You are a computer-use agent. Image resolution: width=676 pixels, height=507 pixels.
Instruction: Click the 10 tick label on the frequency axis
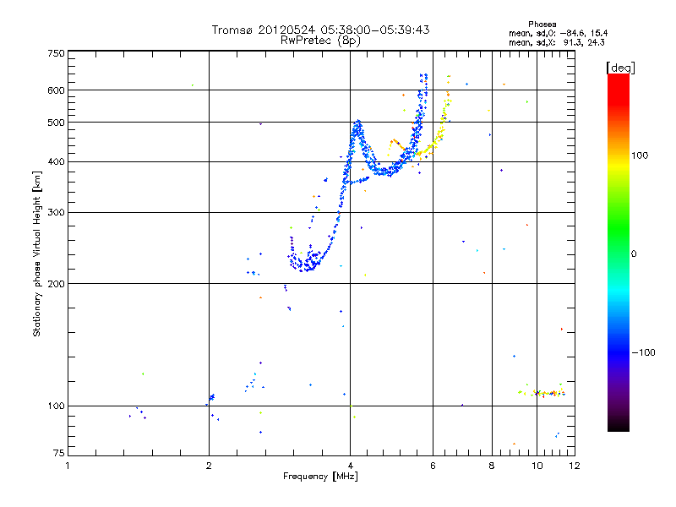[x=537, y=466]
